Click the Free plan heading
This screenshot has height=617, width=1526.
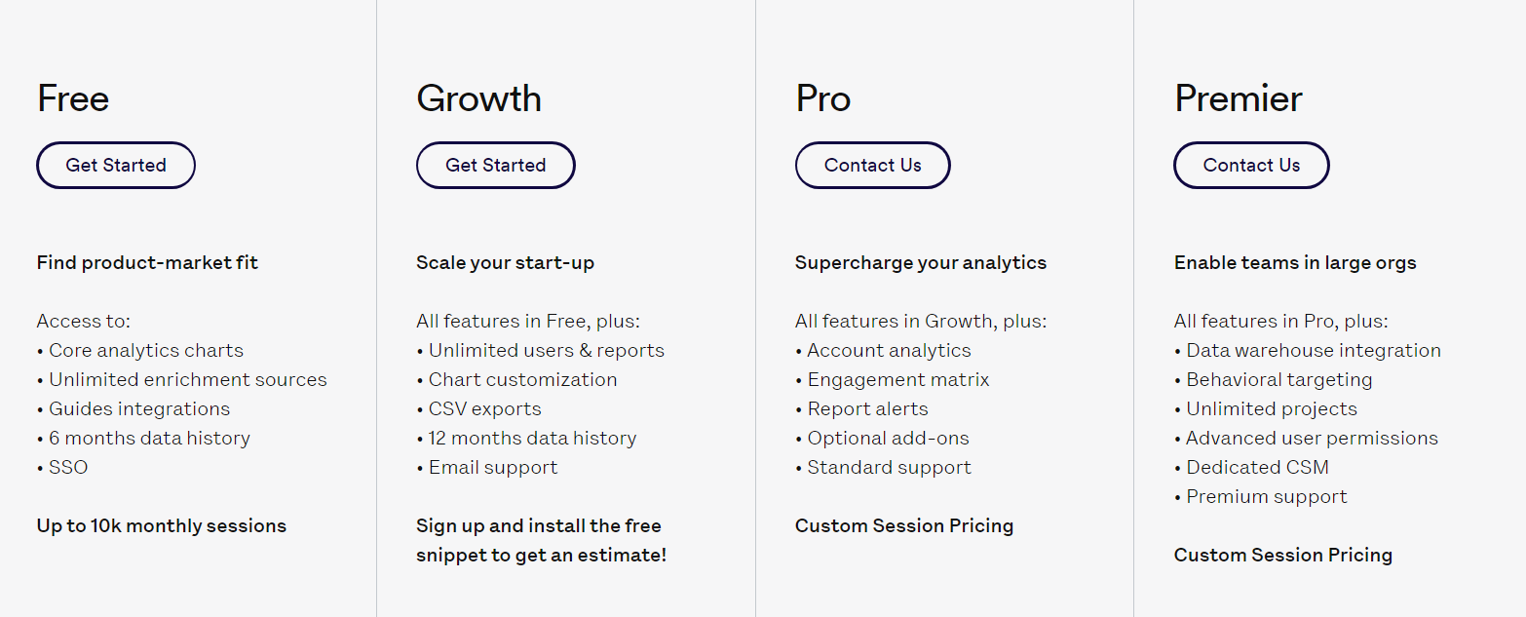click(x=73, y=98)
